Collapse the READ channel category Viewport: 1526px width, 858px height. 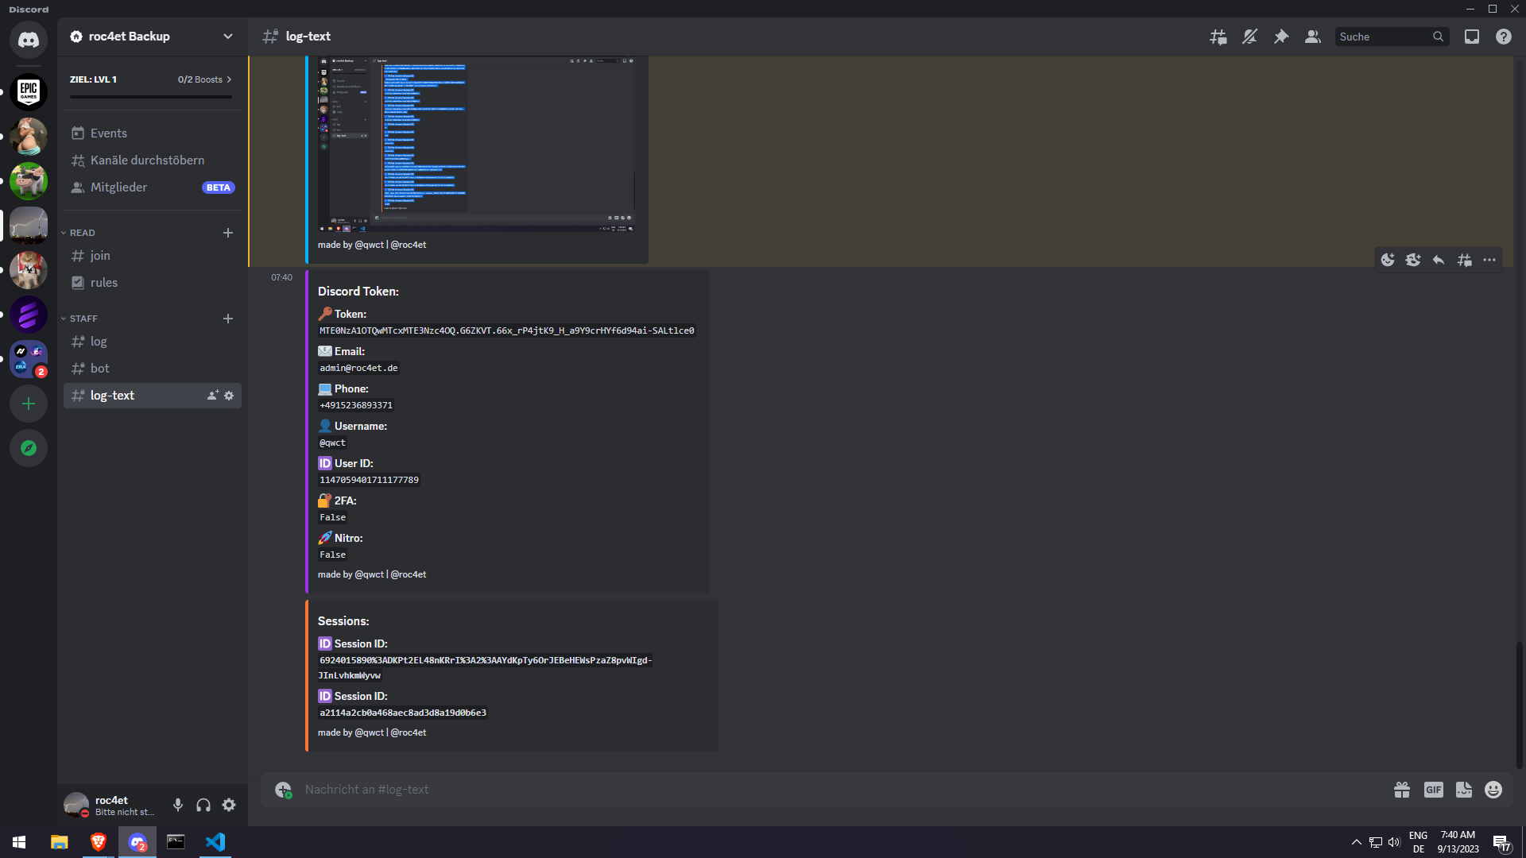(x=81, y=233)
